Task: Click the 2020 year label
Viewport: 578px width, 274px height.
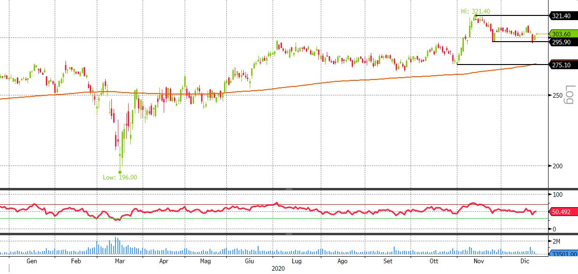Action: click(277, 269)
